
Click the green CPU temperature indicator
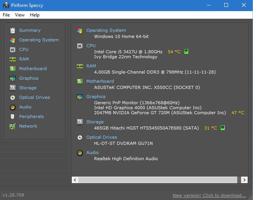click(x=186, y=52)
